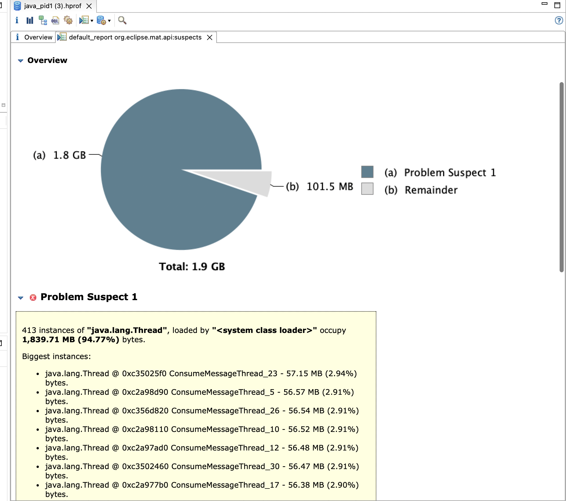Viewport: 566px width, 501px height.
Task: Click the (b) 101.5 MB pie label
Action: [x=320, y=186]
